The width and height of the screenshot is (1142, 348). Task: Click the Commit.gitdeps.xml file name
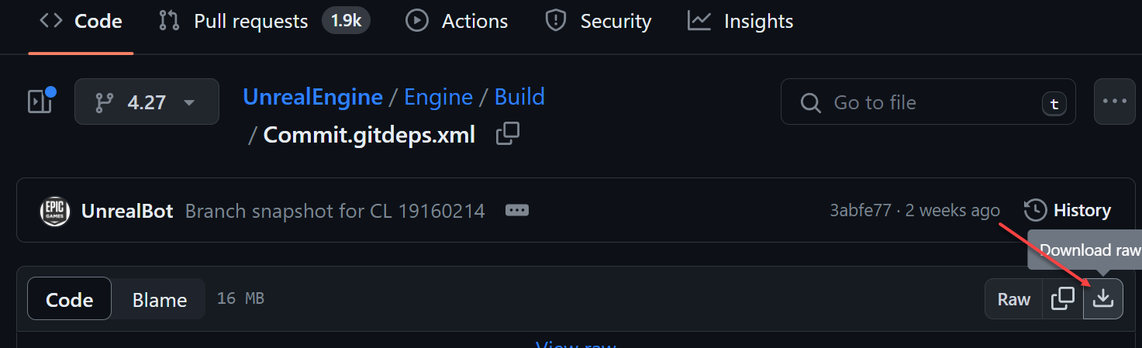coord(369,135)
